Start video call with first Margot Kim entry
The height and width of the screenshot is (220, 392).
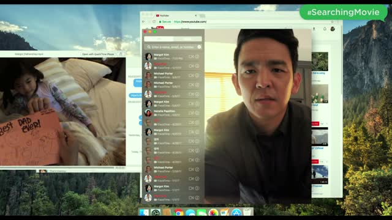(x=191, y=57)
